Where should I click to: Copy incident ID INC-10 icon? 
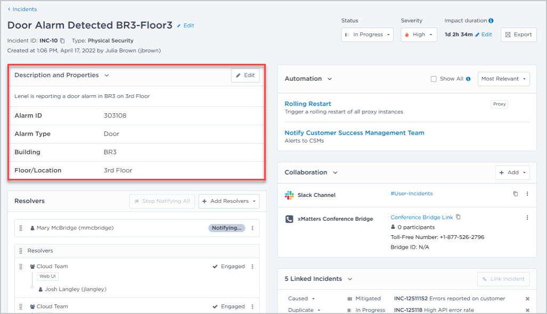62,41
